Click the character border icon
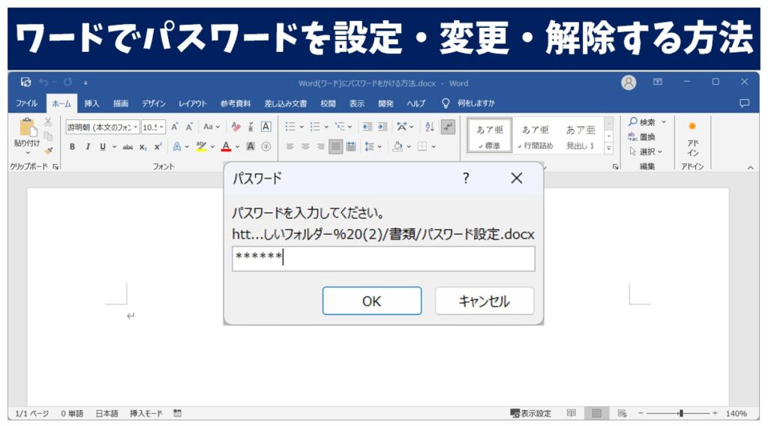 (x=265, y=127)
